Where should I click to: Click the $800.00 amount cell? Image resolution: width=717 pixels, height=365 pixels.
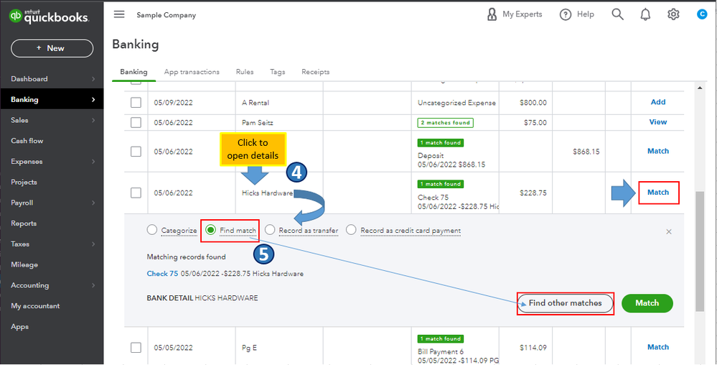[x=533, y=103]
